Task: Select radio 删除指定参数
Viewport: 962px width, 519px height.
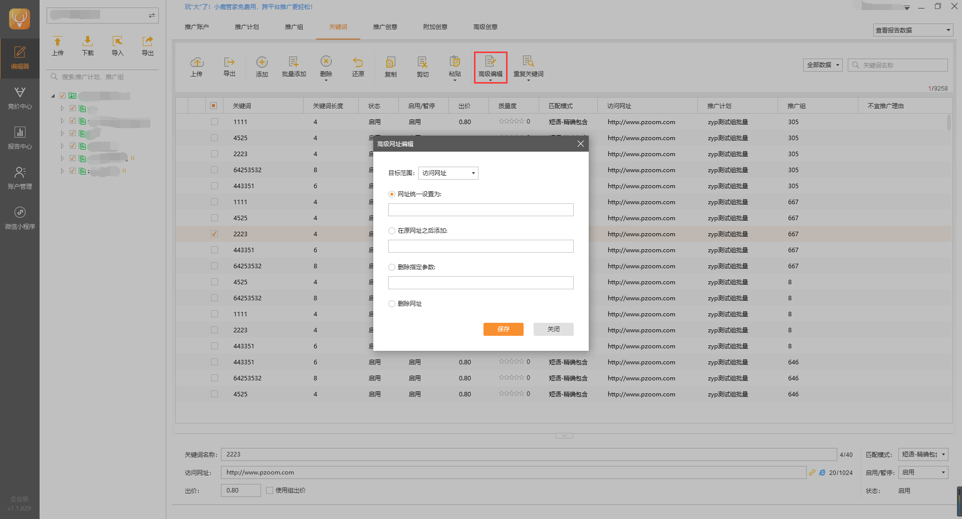Action: coord(392,267)
